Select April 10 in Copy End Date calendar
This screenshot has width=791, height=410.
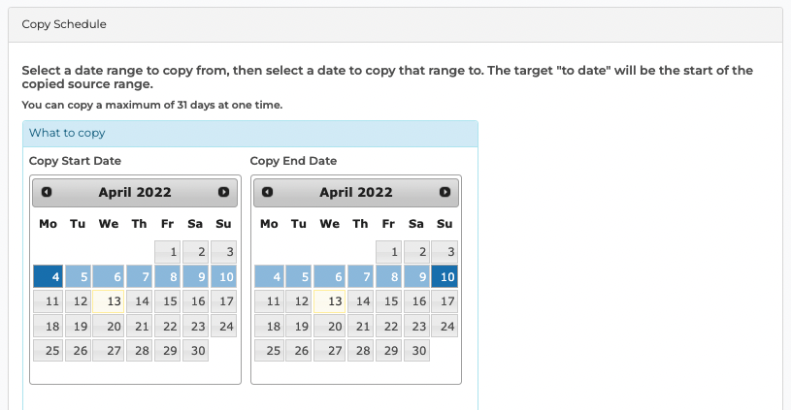coord(445,276)
